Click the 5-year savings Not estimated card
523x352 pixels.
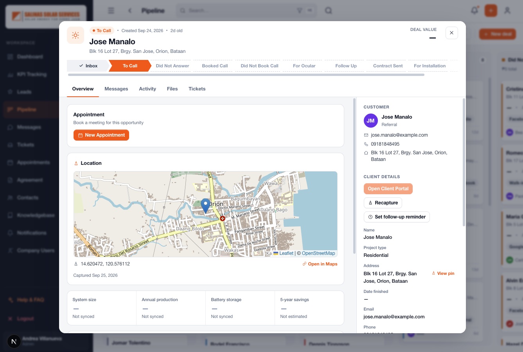(309, 308)
